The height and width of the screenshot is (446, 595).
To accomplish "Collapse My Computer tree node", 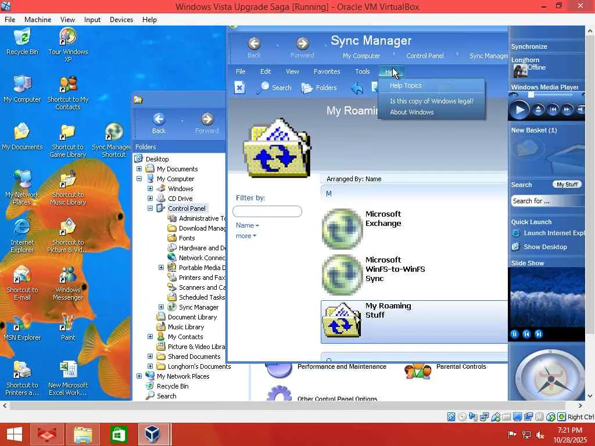I will (x=139, y=179).
